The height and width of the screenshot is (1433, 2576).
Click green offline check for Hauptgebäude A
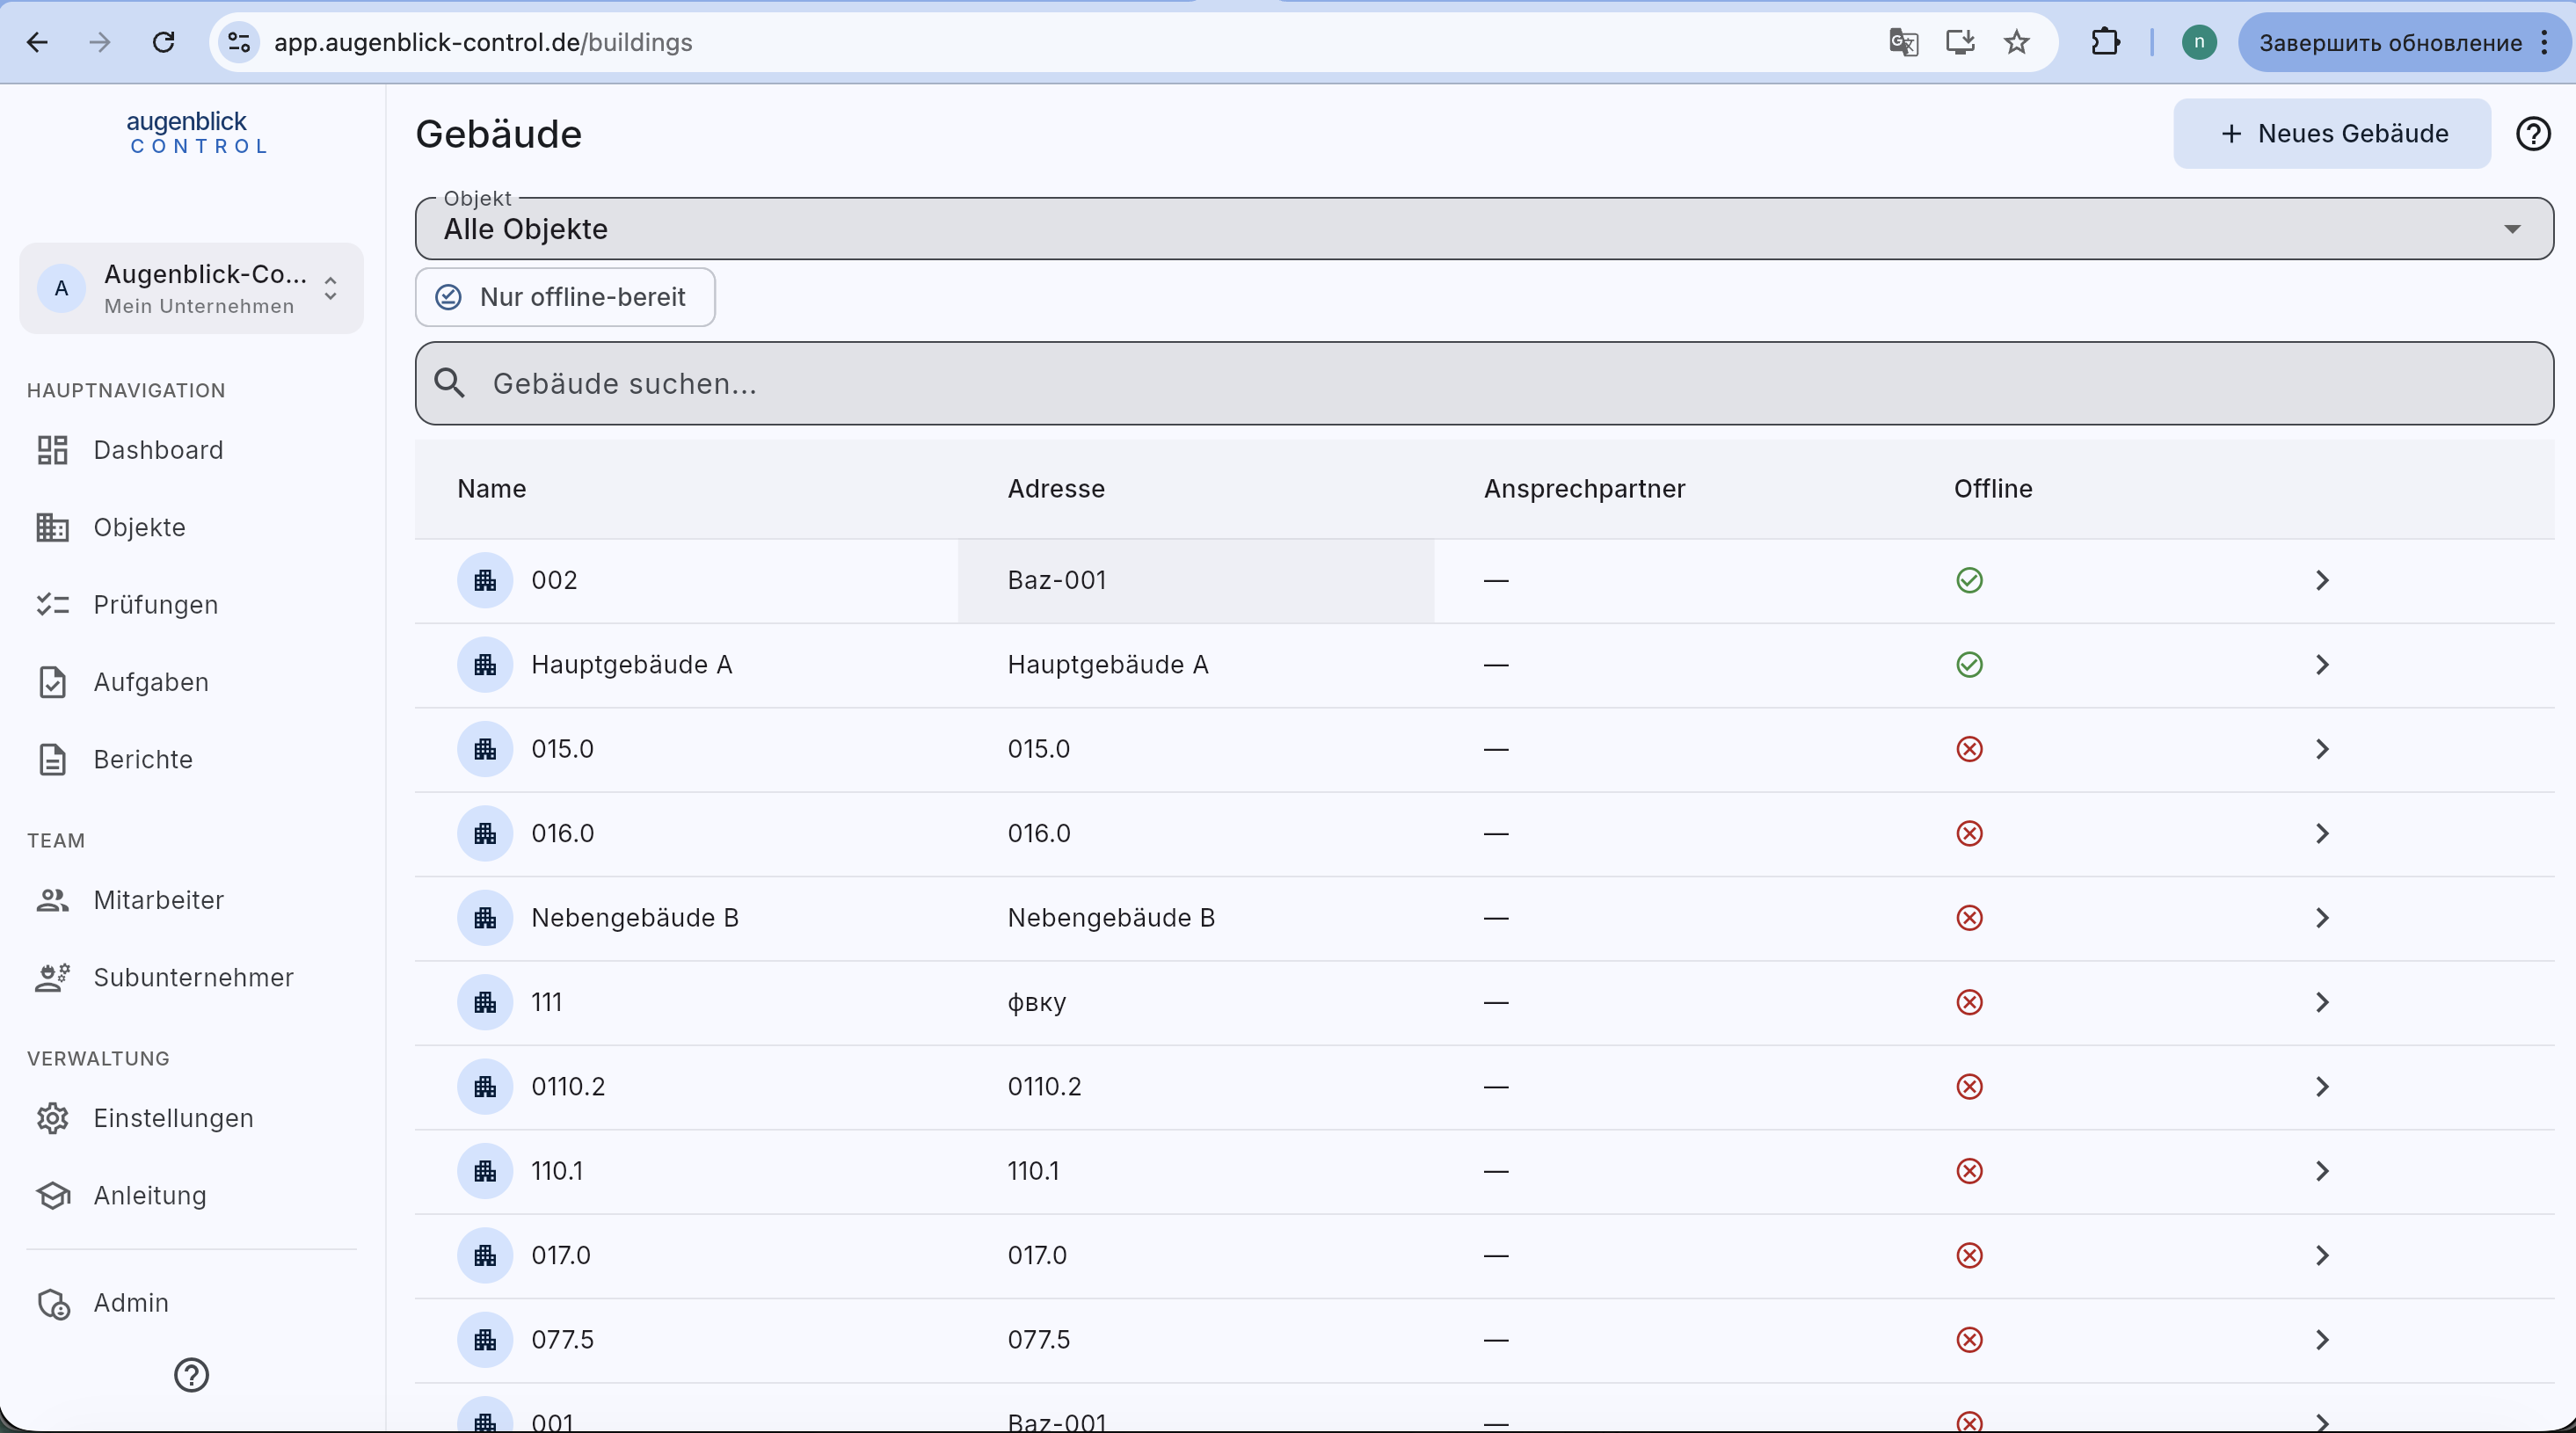point(1969,664)
